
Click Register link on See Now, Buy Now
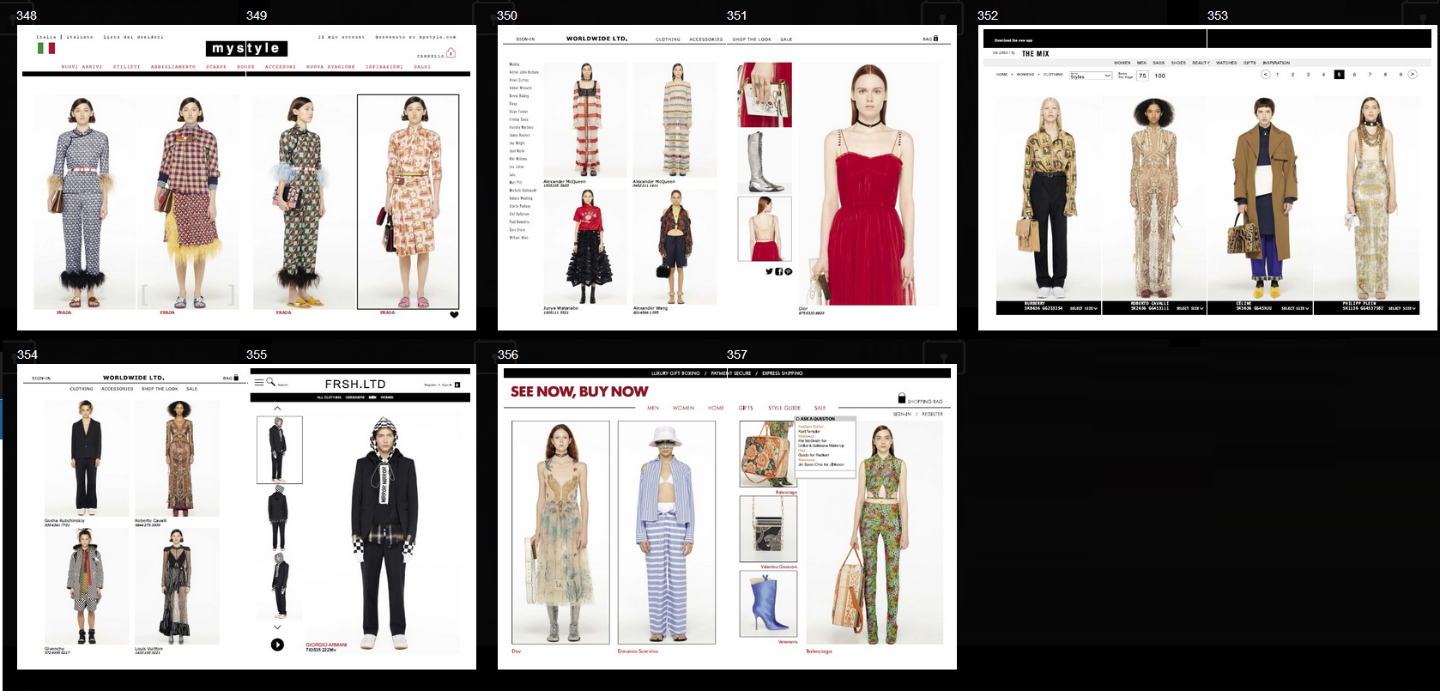[932, 414]
